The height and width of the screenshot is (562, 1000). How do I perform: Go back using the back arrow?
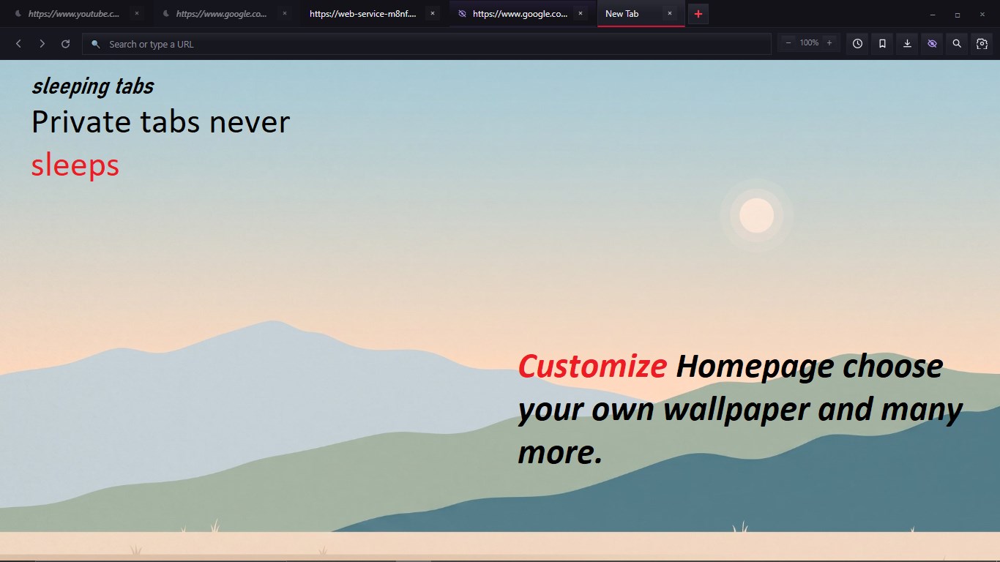pos(19,44)
